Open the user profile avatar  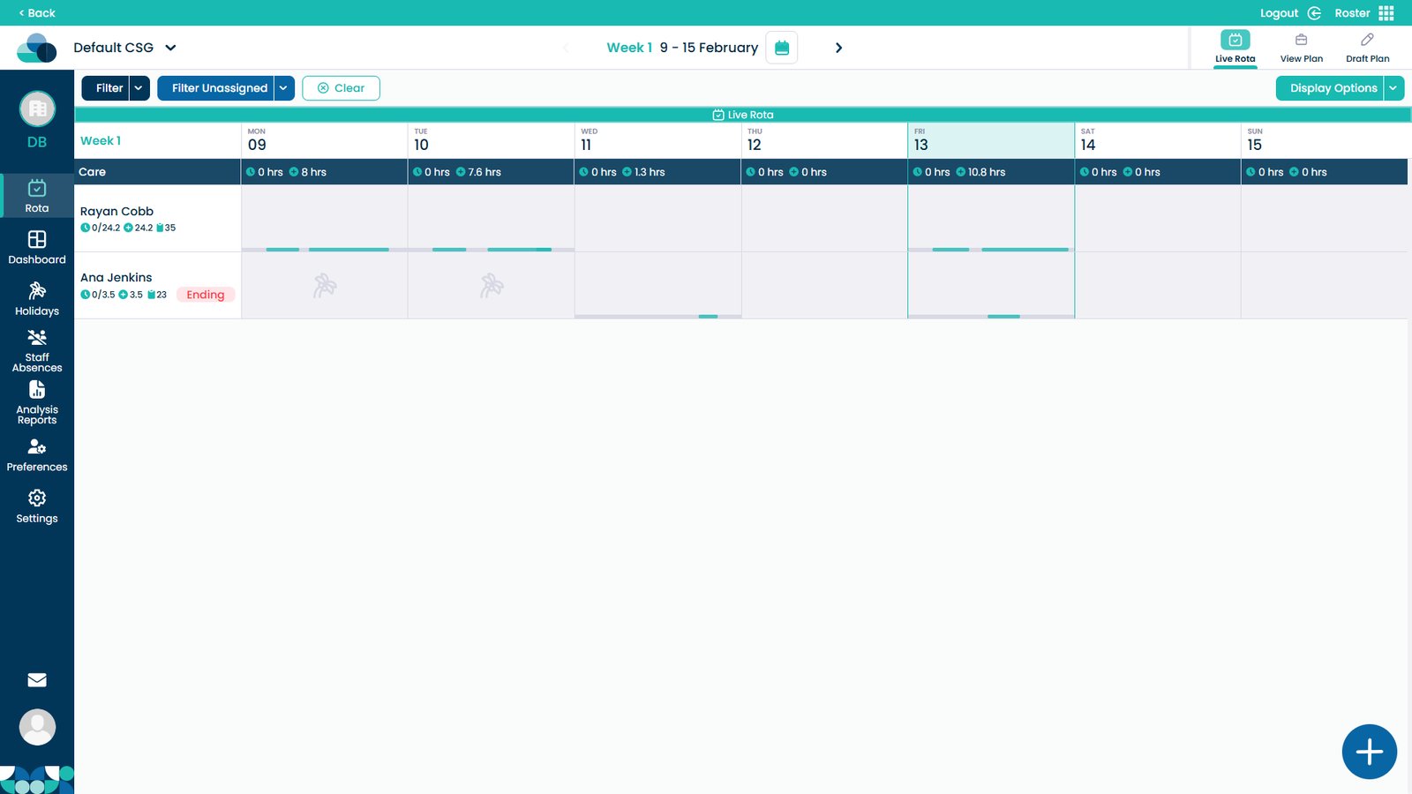pos(37,727)
